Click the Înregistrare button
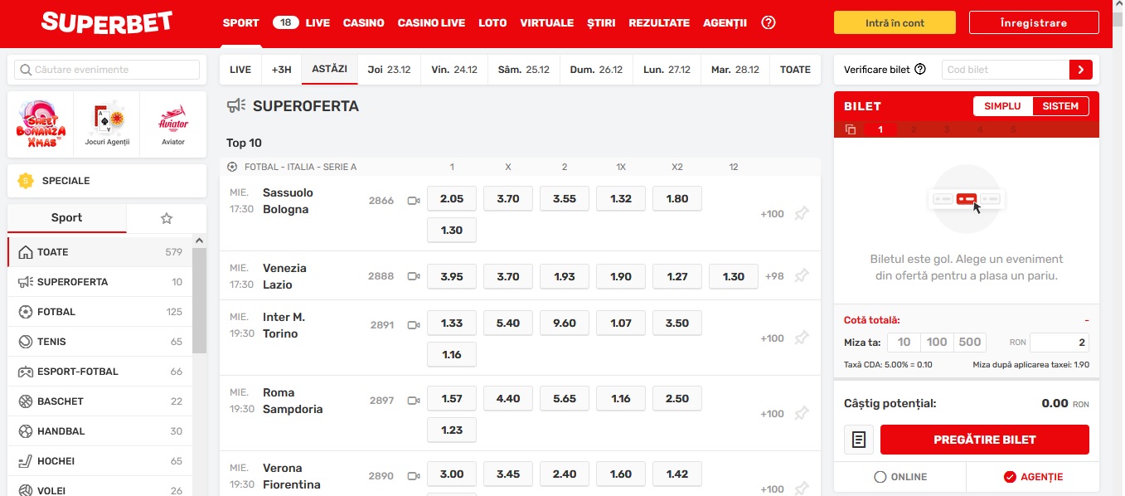 (1034, 23)
